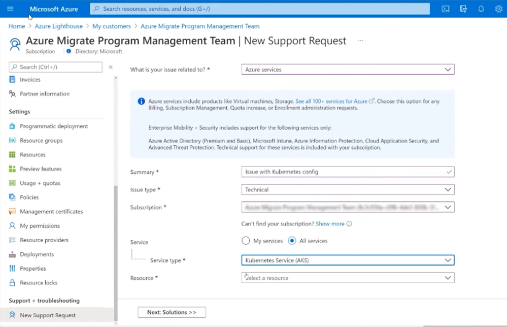Click the Next: Solutions button
The image size is (507, 327).
click(x=172, y=312)
